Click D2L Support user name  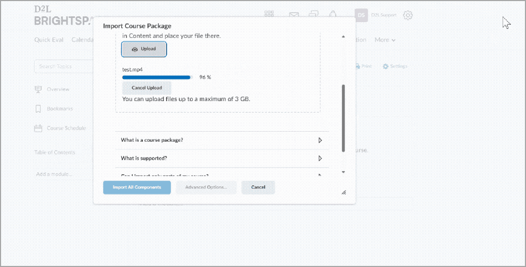[384, 15]
